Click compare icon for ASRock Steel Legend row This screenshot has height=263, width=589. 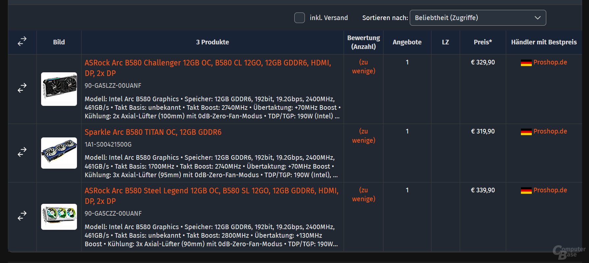click(x=22, y=216)
